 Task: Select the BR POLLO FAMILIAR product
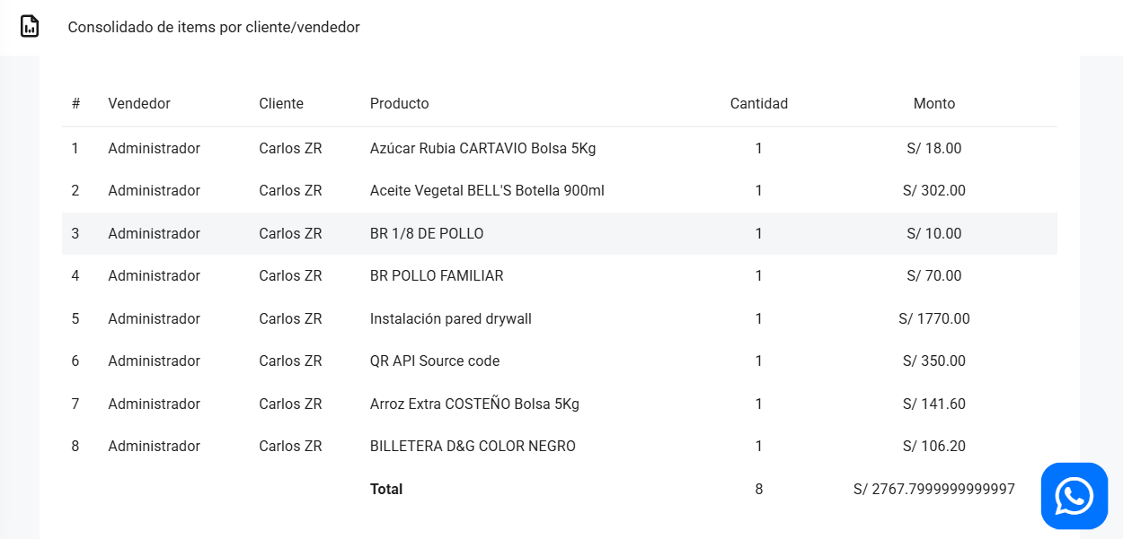pos(437,275)
